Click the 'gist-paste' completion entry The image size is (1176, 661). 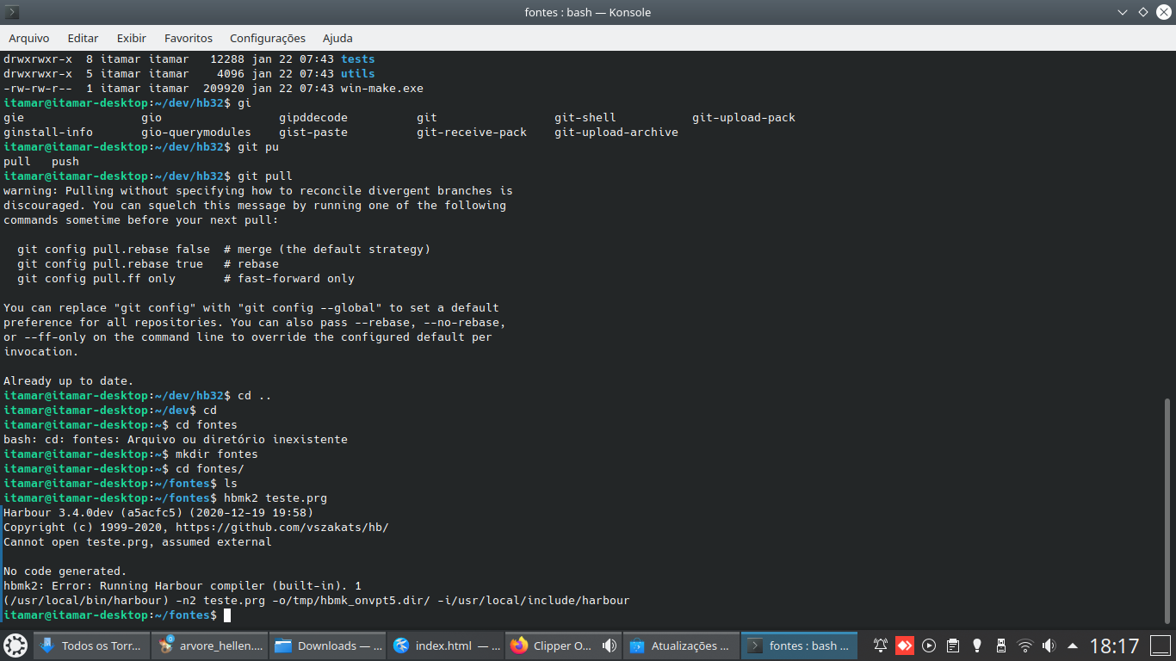pos(313,132)
